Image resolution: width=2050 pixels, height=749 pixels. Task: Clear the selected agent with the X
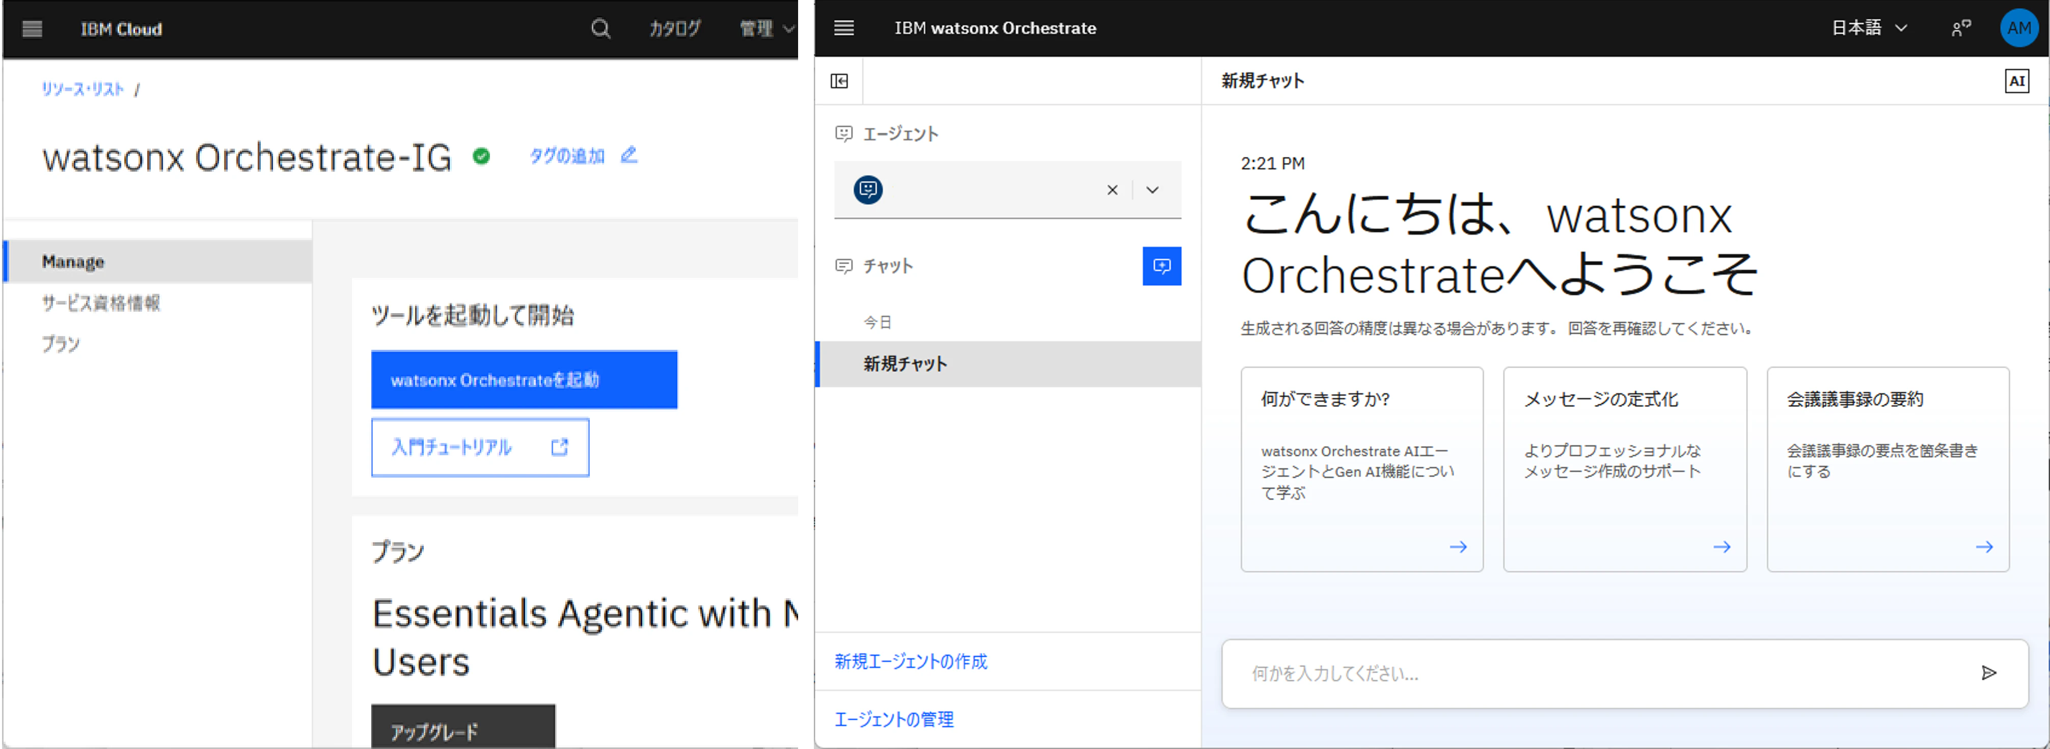1112,189
